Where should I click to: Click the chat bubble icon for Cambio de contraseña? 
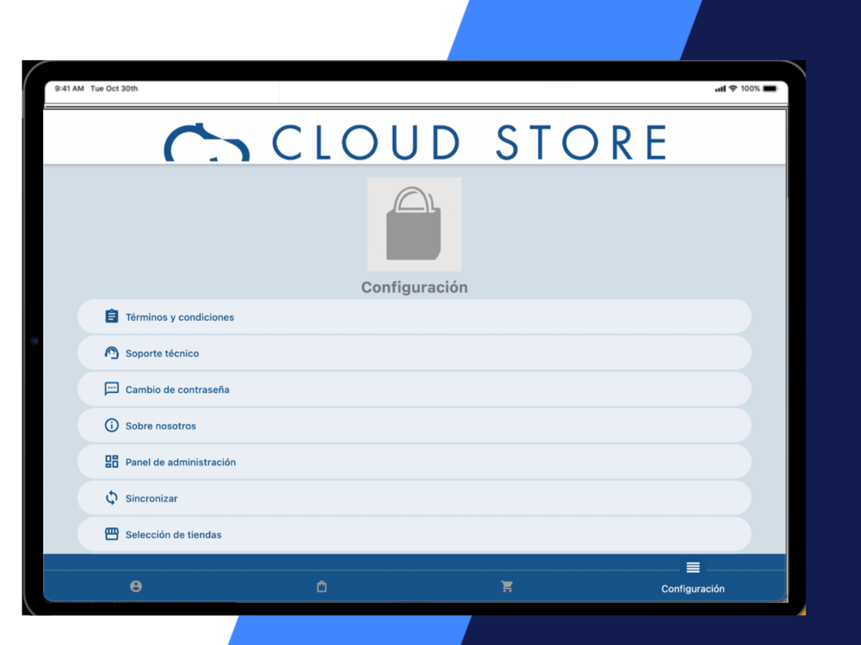tap(111, 389)
